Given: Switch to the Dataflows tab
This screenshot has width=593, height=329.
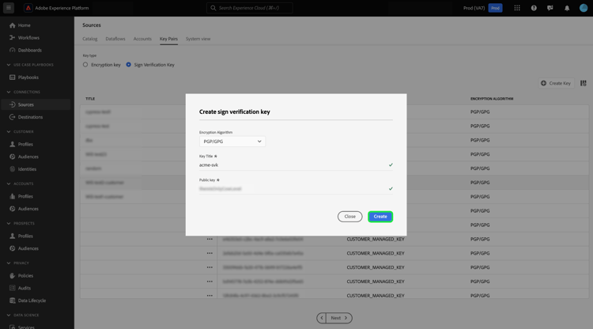Looking at the screenshot, I should point(115,39).
